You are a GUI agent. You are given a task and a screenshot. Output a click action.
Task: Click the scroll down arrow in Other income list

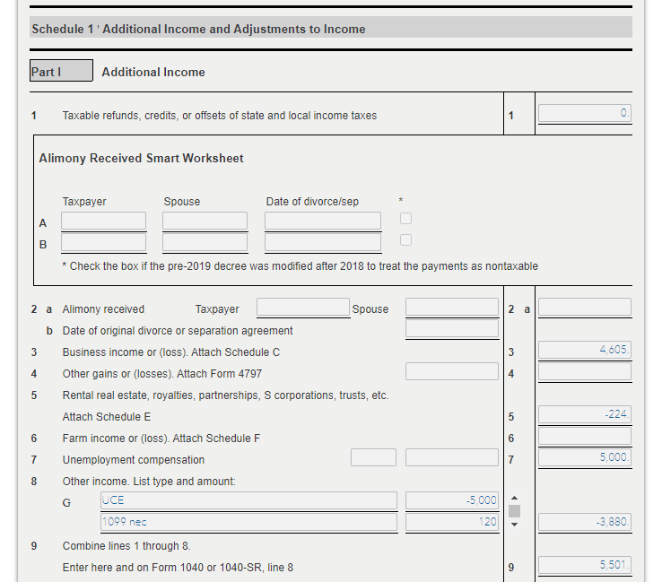514,525
